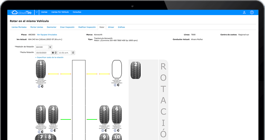
Task: Click the Marca value Kenworth
Action: pyautogui.click(x=98, y=35)
